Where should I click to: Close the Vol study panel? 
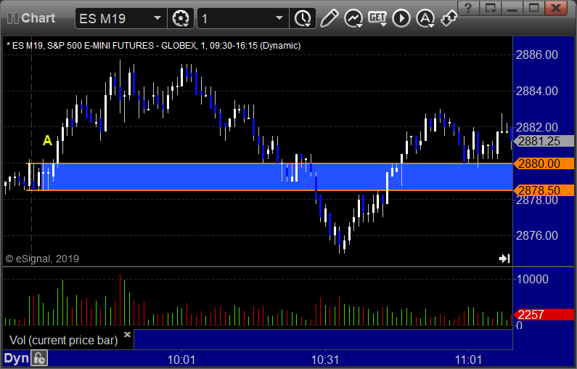127,334
